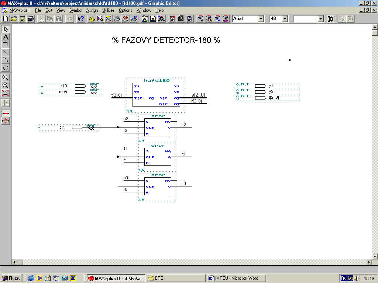Zoom out with the magnifier minus tool
This screenshot has height=283, width=378.
tap(6, 85)
